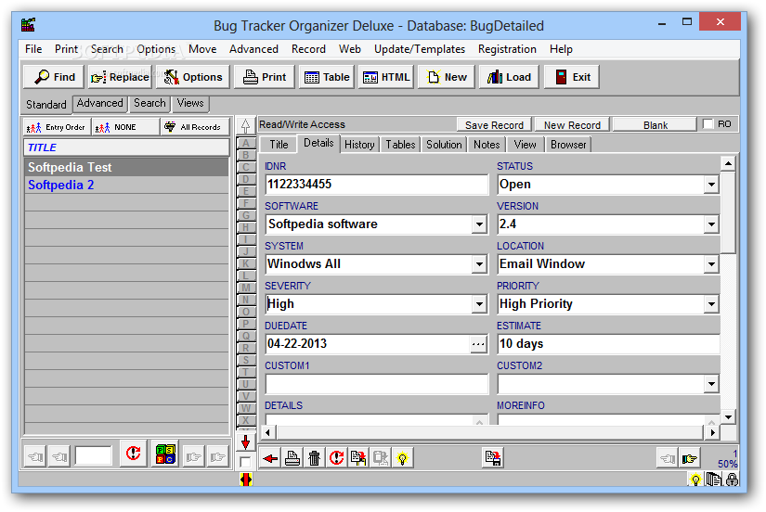Click the NONE secondary sort button
Image resolution: width=766 pixels, height=512 pixels.
pyautogui.click(x=125, y=127)
